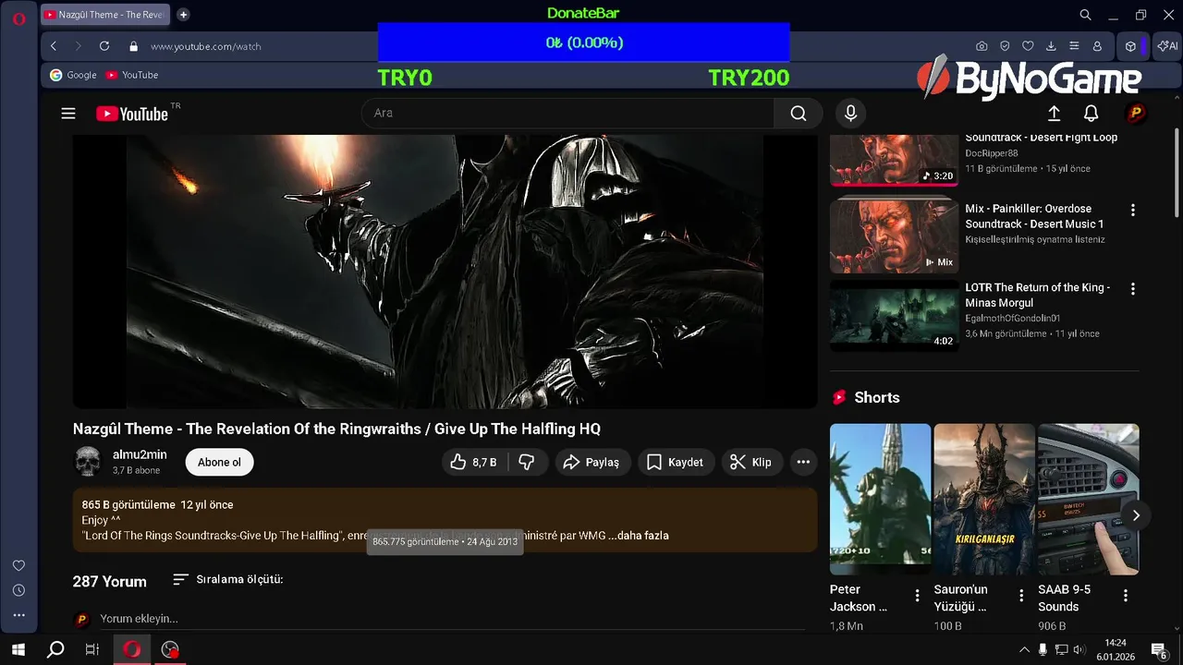The height and width of the screenshot is (665, 1183).
Task: Open Easy Setup sliders icon
Action: (1074, 46)
